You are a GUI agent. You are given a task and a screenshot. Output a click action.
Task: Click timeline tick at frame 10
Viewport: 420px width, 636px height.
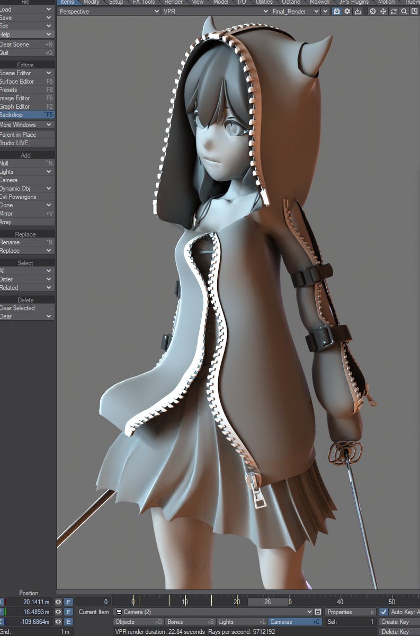click(185, 601)
